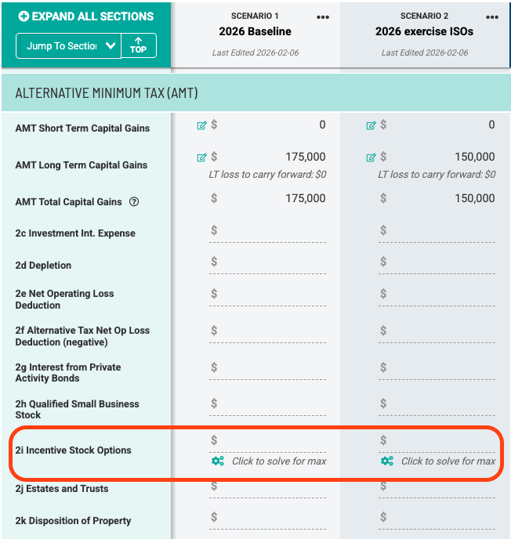Click the Scenario 1 solve-for-max gears icon
This screenshot has height=539, width=511.
tap(218, 461)
